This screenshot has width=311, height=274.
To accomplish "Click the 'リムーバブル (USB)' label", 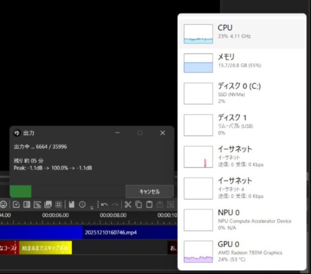I will tap(235, 126).
